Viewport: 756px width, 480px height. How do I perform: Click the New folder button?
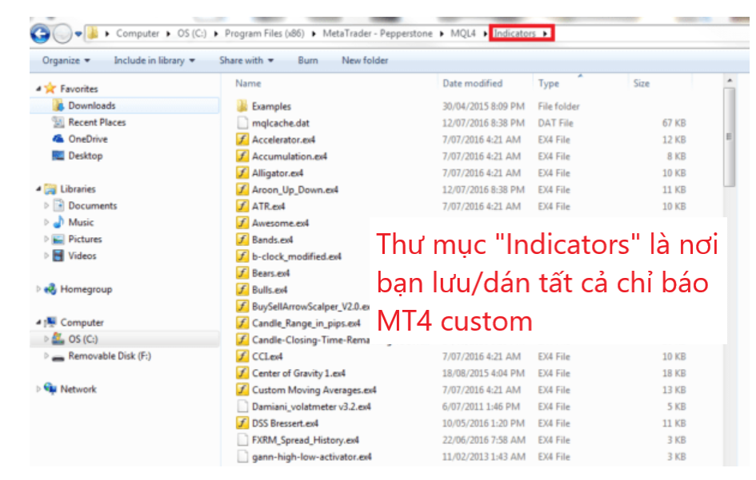(x=365, y=60)
